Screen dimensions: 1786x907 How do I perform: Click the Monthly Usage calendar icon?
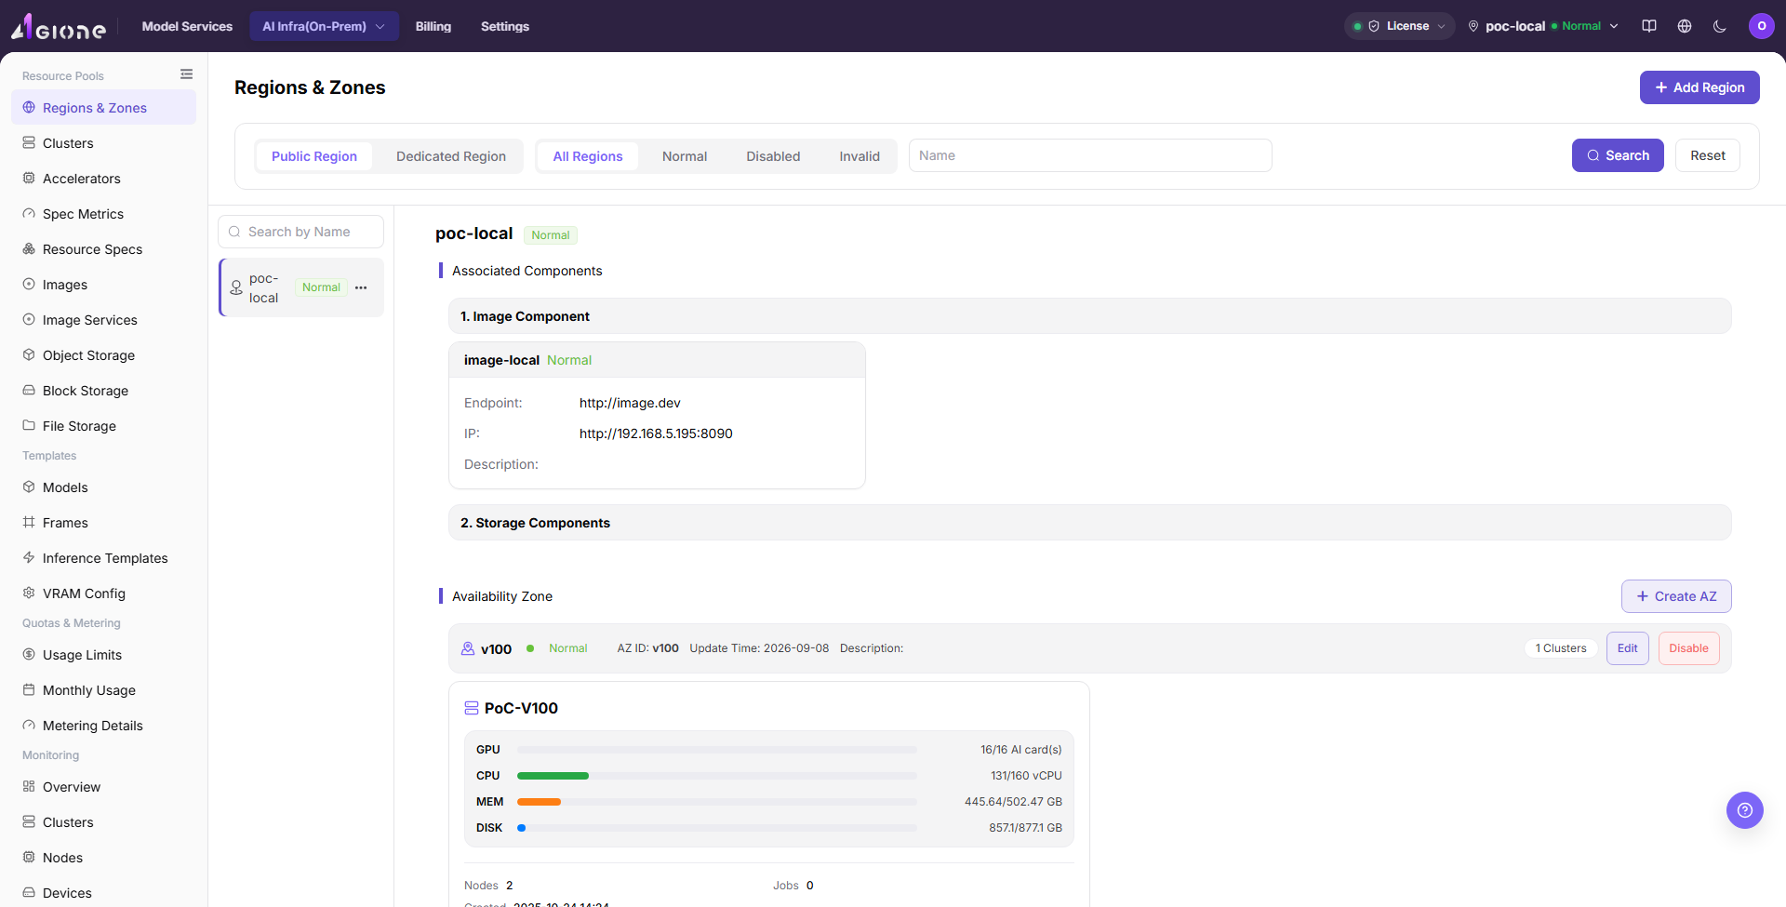pos(29,690)
